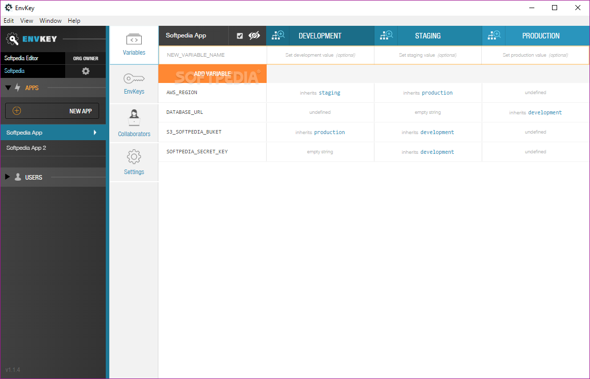
Task: Click S3_SOFTPEDIA_BUKET development inherits production cell
Action: (320, 132)
